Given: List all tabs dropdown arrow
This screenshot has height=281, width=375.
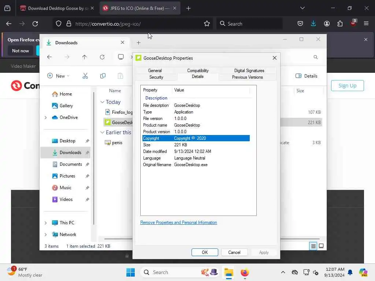Looking at the screenshot, I should (302, 8).
